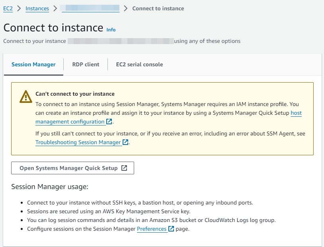This screenshot has height=247, width=324.
Task: Click the warning triangle alert icon
Action: [25, 96]
